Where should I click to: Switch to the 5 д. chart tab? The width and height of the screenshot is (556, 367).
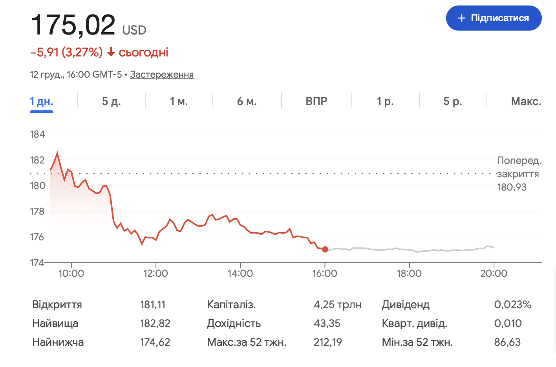[x=112, y=102]
